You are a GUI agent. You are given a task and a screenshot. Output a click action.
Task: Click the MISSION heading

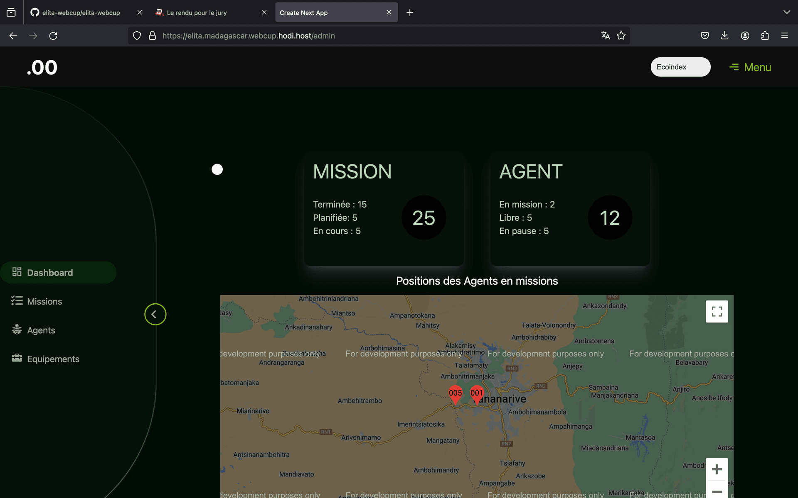pyautogui.click(x=352, y=172)
